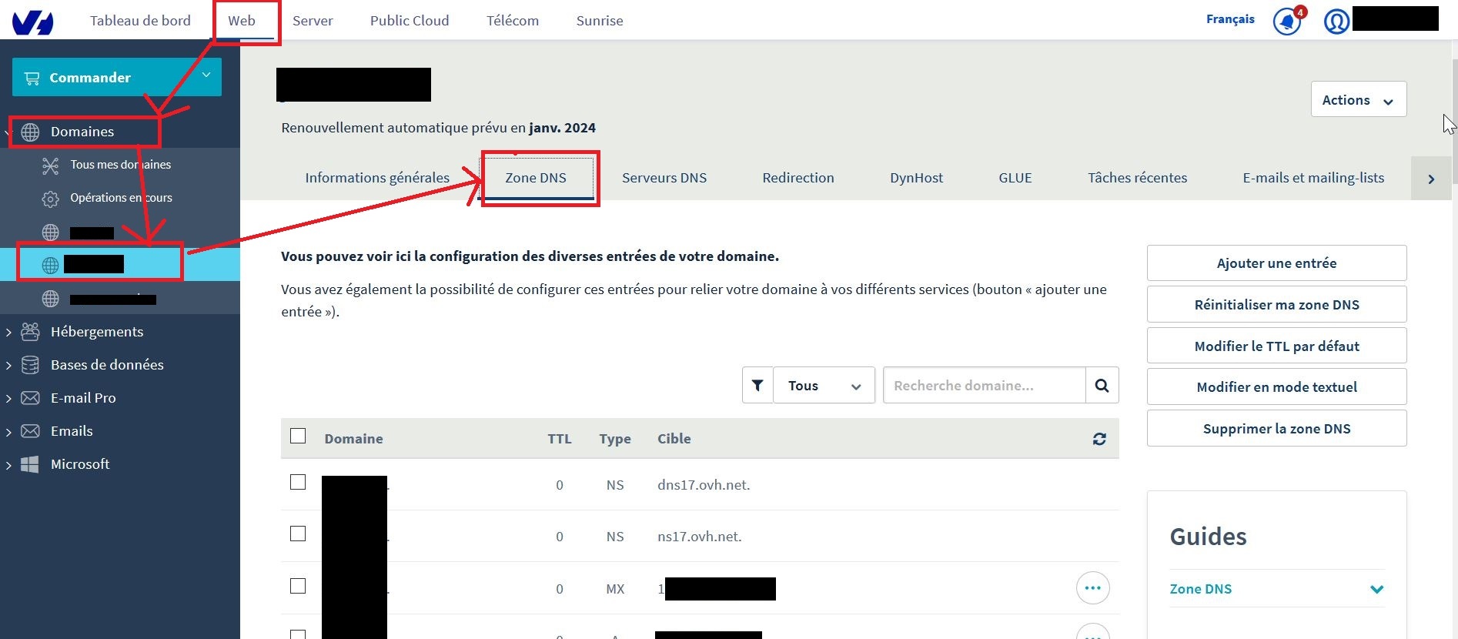Screen dimensions: 1458x639
Task: Tick the select-all checkbox in table header
Action: (298, 437)
